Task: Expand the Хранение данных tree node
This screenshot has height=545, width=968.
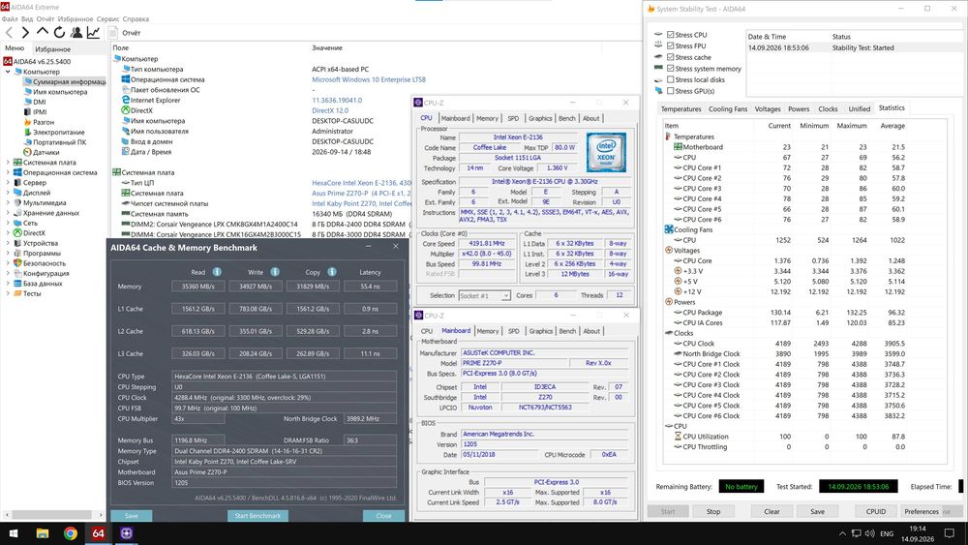Action: (8, 213)
